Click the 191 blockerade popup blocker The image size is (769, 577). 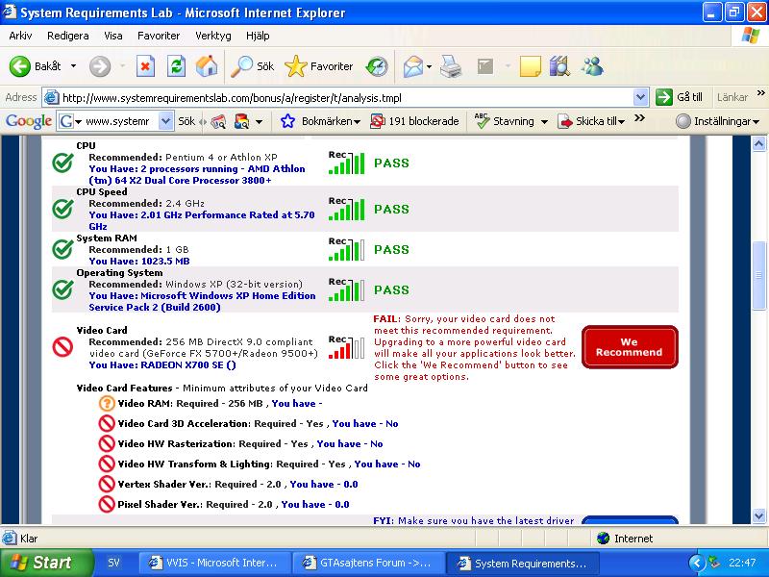pyautogui.click(x=414, y=121)
